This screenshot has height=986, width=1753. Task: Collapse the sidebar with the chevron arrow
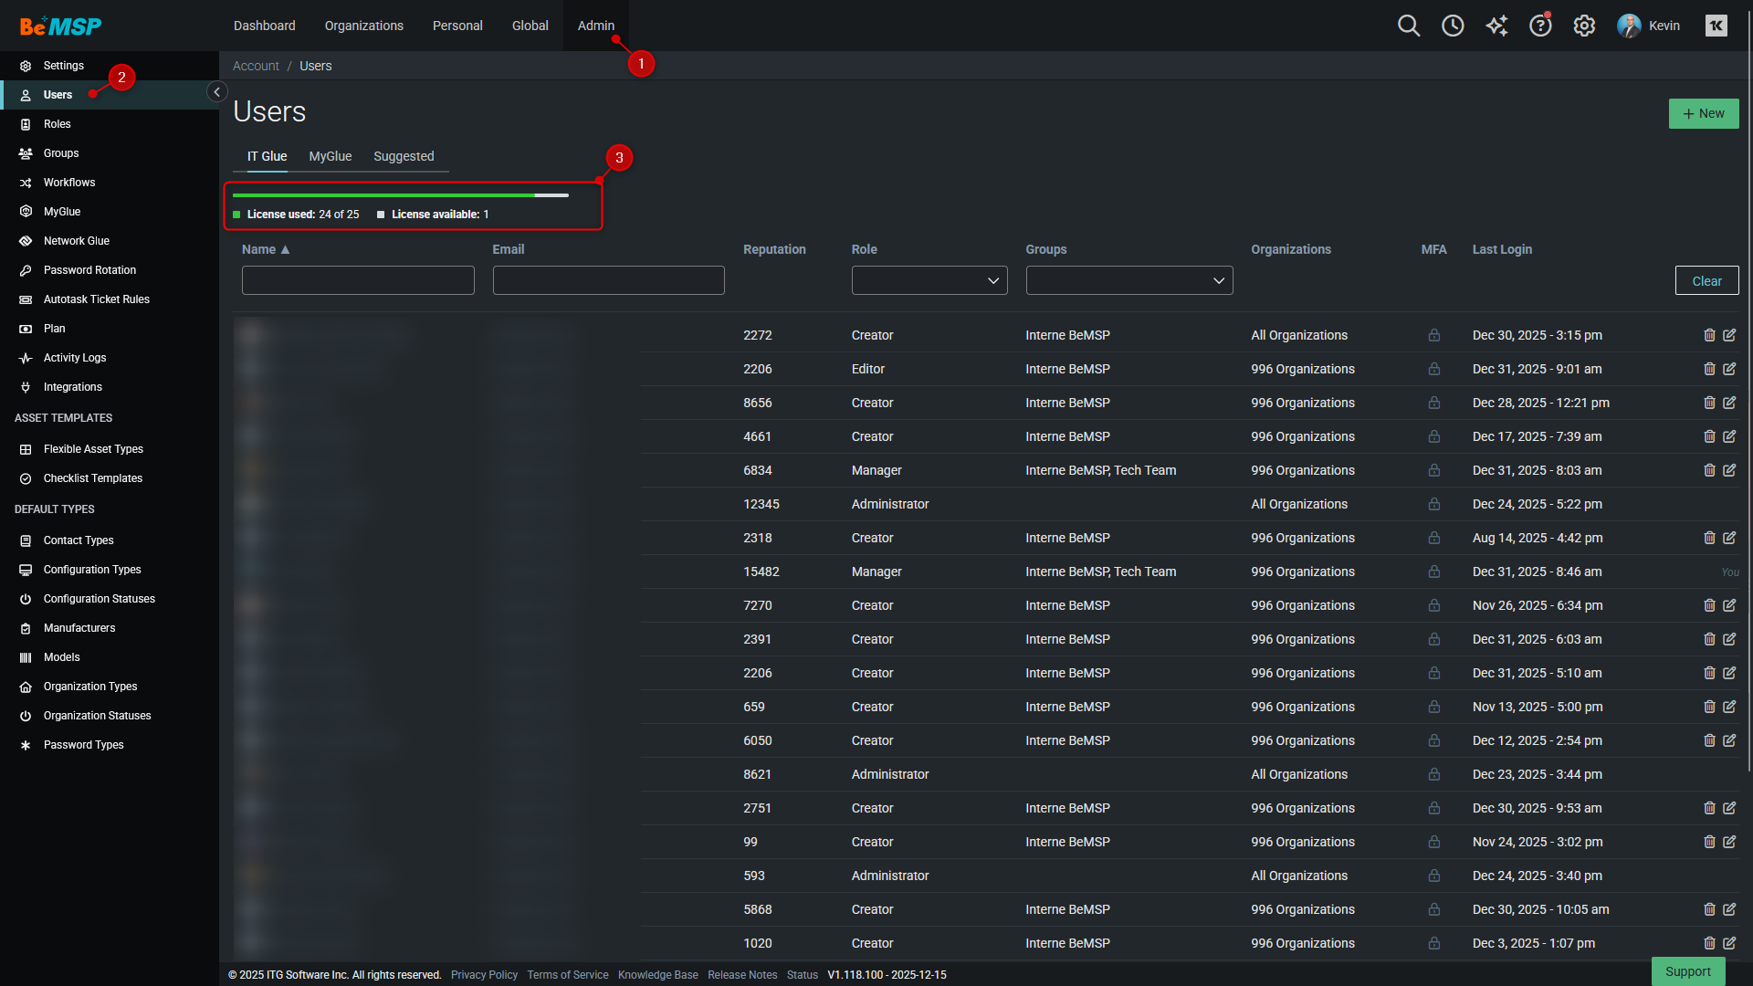click(216, 92)
